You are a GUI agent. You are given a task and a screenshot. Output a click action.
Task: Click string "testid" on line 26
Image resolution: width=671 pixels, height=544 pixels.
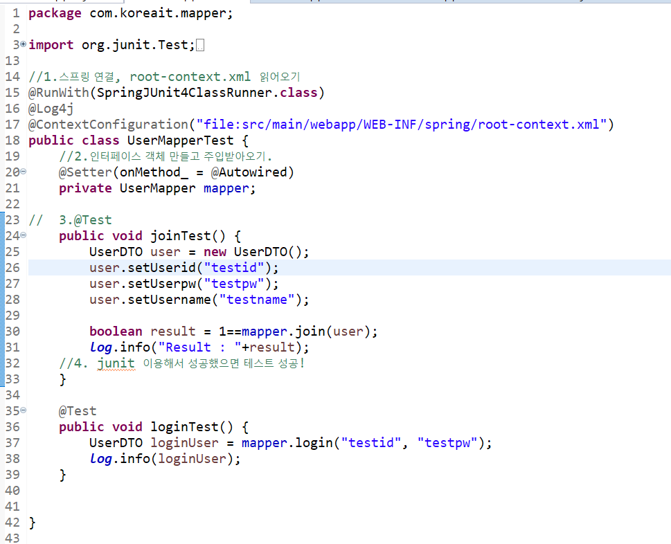click(233, 268)
